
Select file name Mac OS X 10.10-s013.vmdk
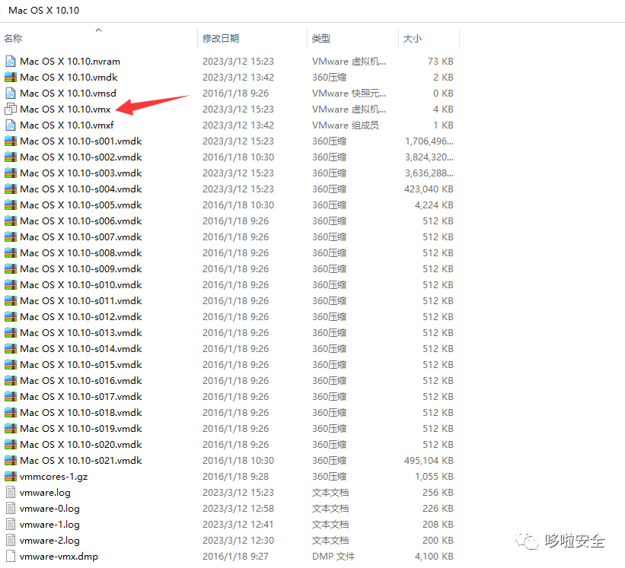pyautogui.click(x=81, y=333)
